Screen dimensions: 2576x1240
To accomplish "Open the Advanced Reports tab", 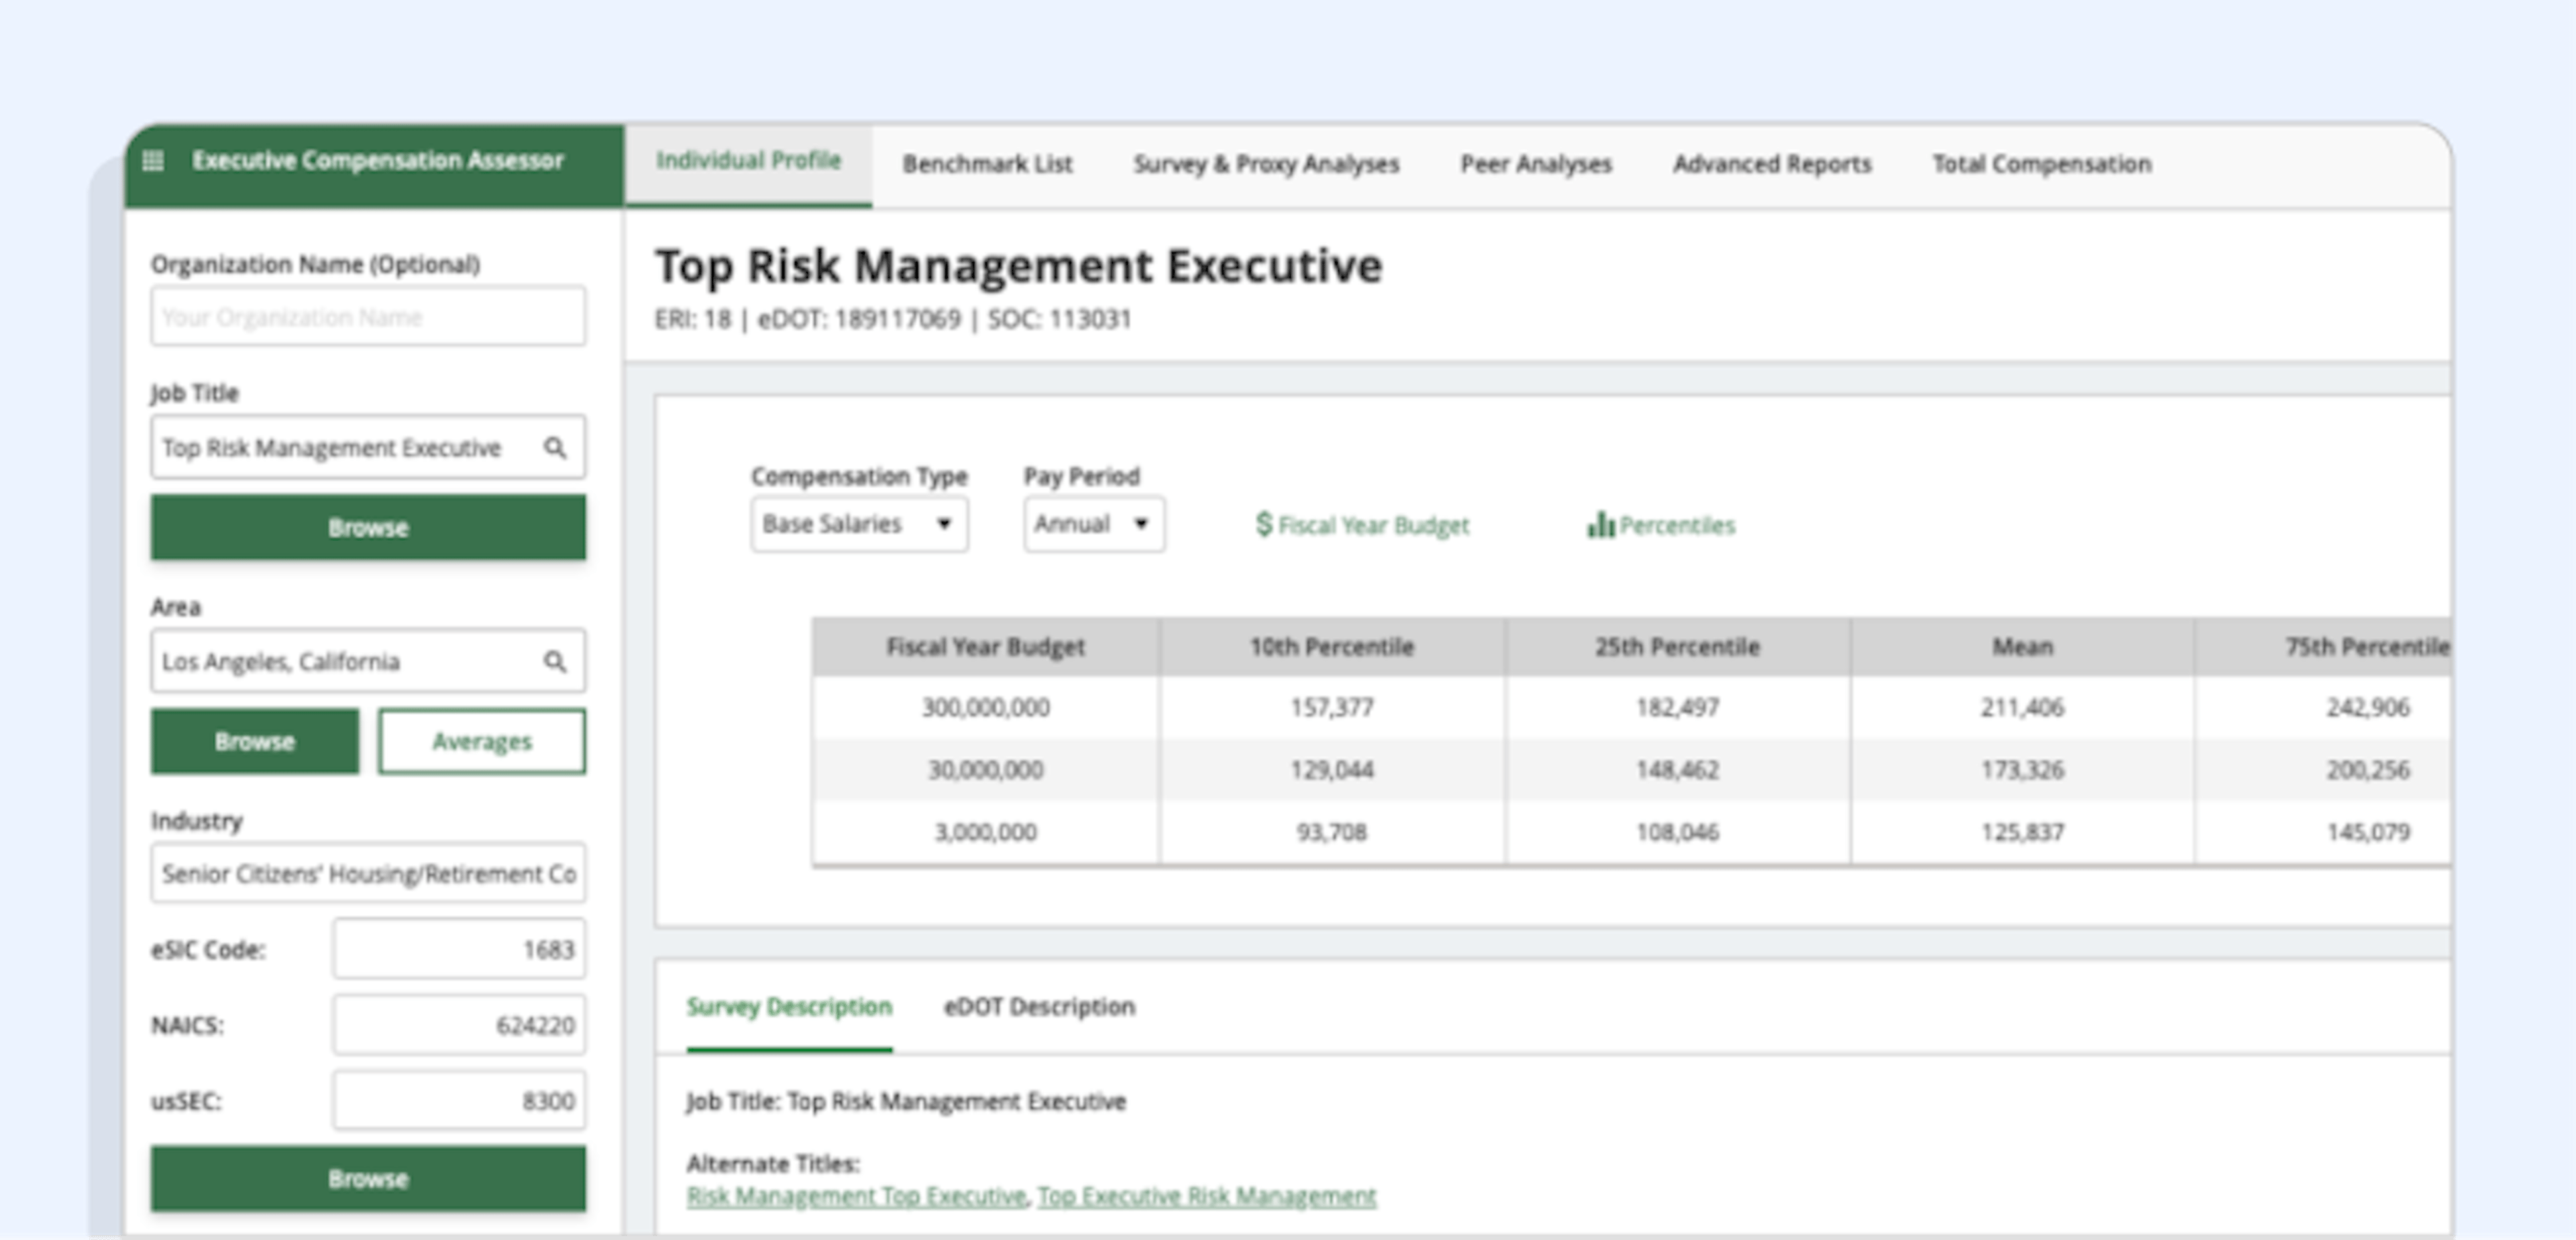I will 1771,164.
